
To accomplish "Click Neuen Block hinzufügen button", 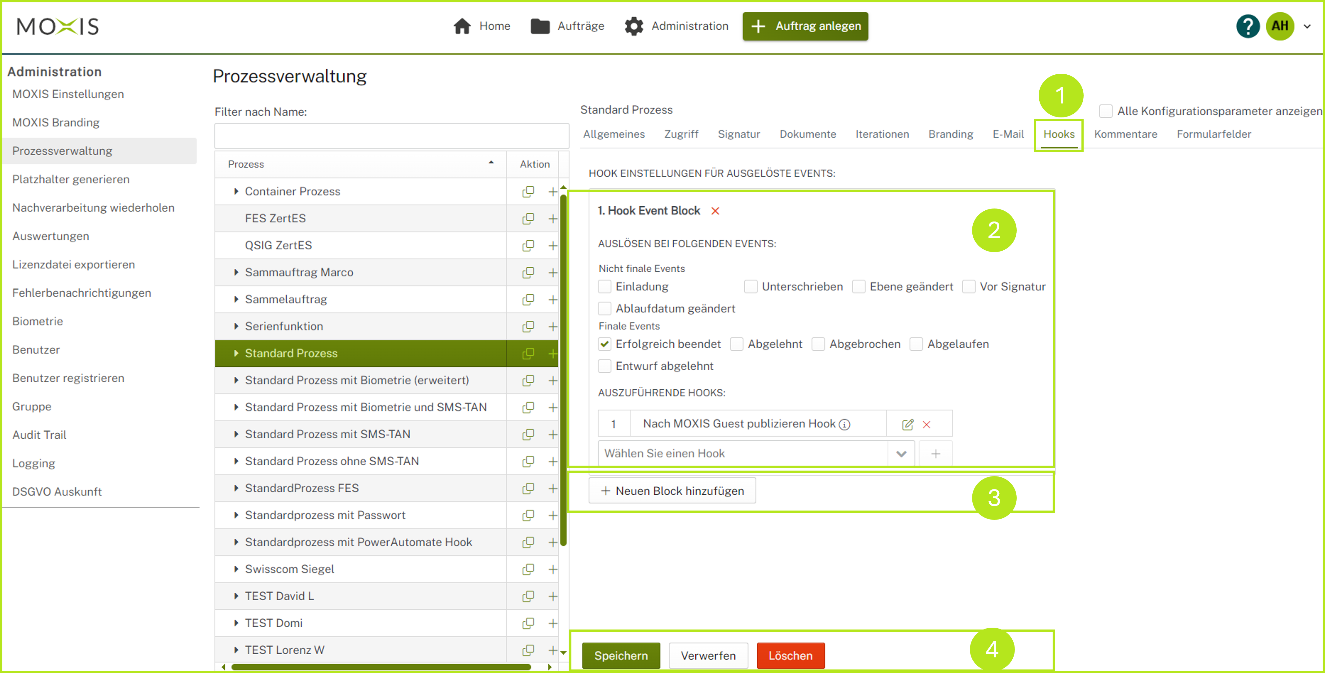I will [x=672, y=491].
